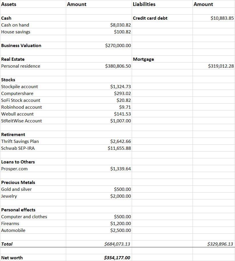Image resolution: width=235 pixels, height=261 pixels.
Task: Select the Computer and clothes label
Action: point(24,217)
